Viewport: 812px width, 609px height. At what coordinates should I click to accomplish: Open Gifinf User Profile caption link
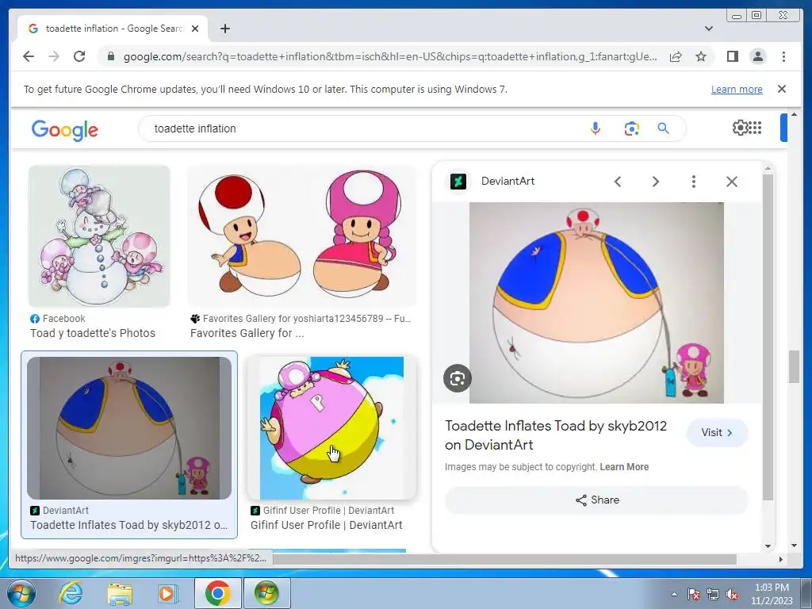pos(326,525)
